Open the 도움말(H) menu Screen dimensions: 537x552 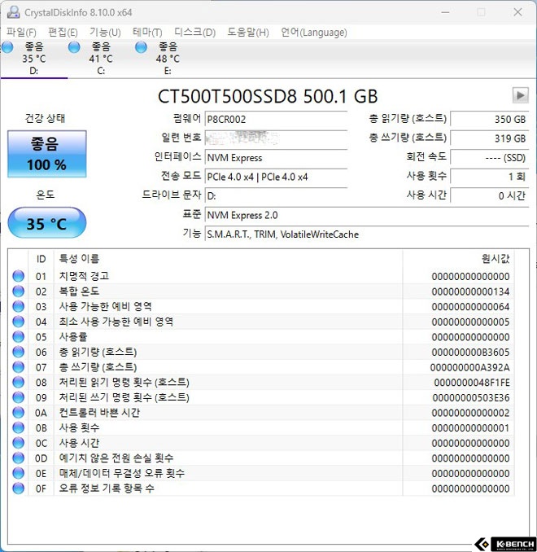point(247,33)
